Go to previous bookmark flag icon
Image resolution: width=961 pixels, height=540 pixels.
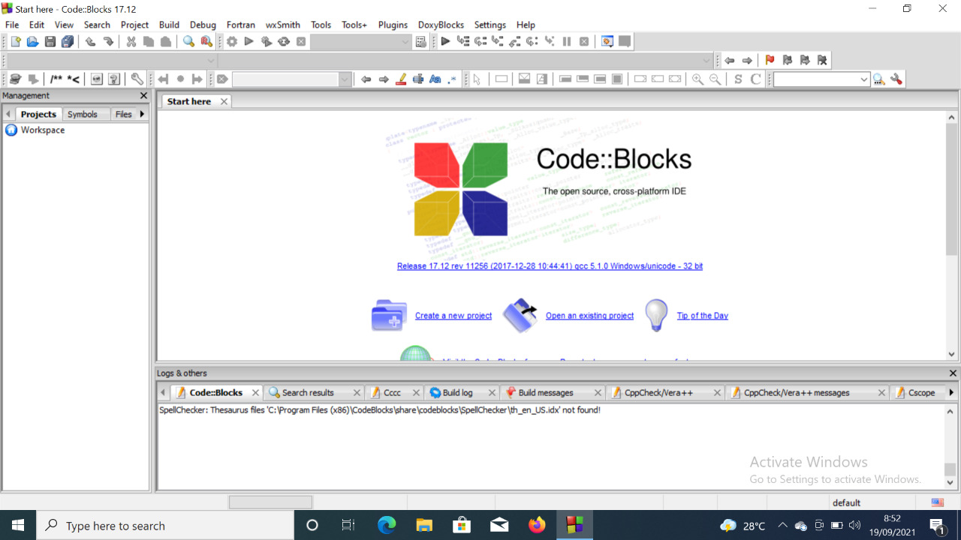[787, 61]
